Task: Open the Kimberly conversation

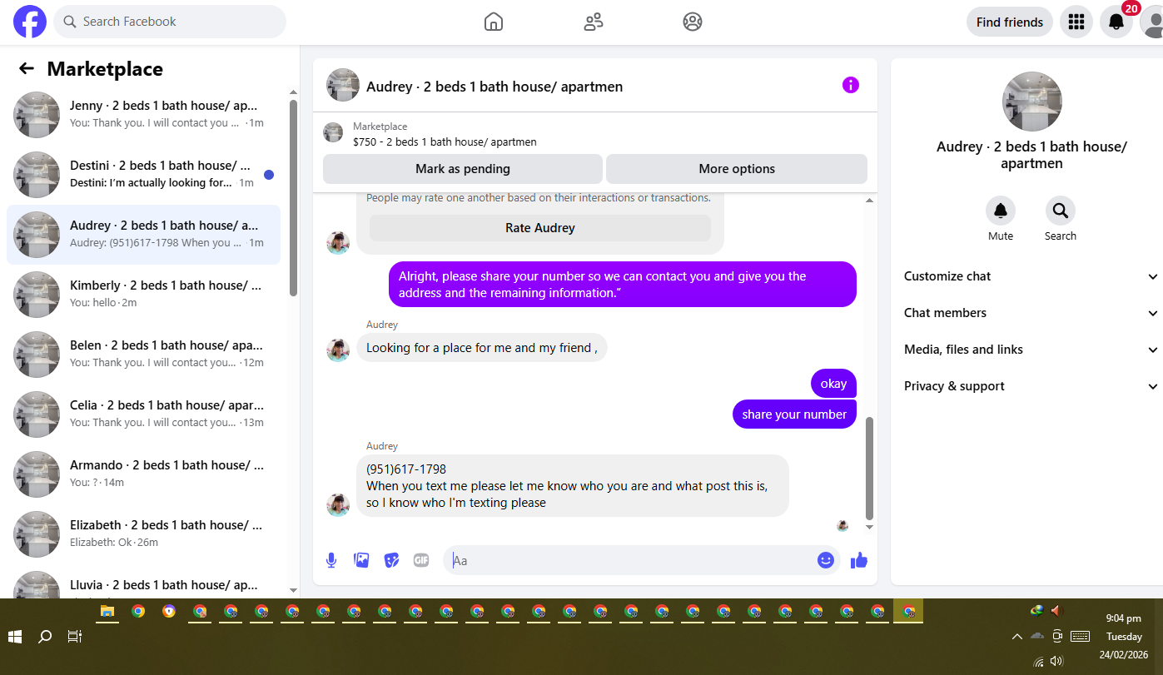Action: [144, 295]
